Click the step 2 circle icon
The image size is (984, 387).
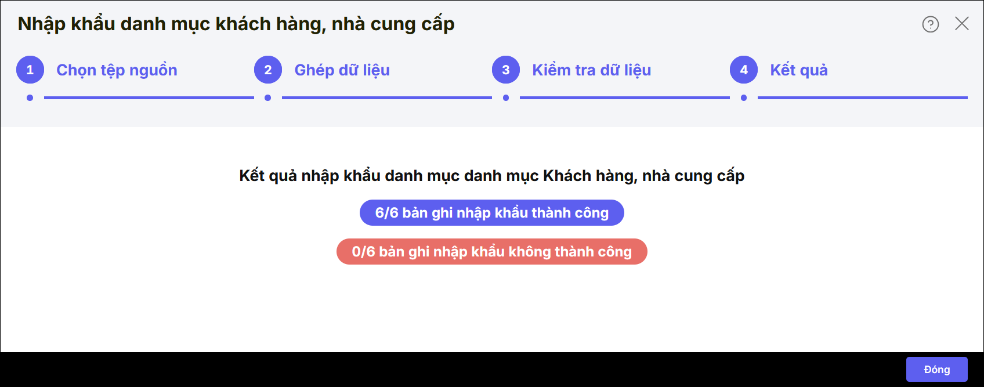[268, 70]
